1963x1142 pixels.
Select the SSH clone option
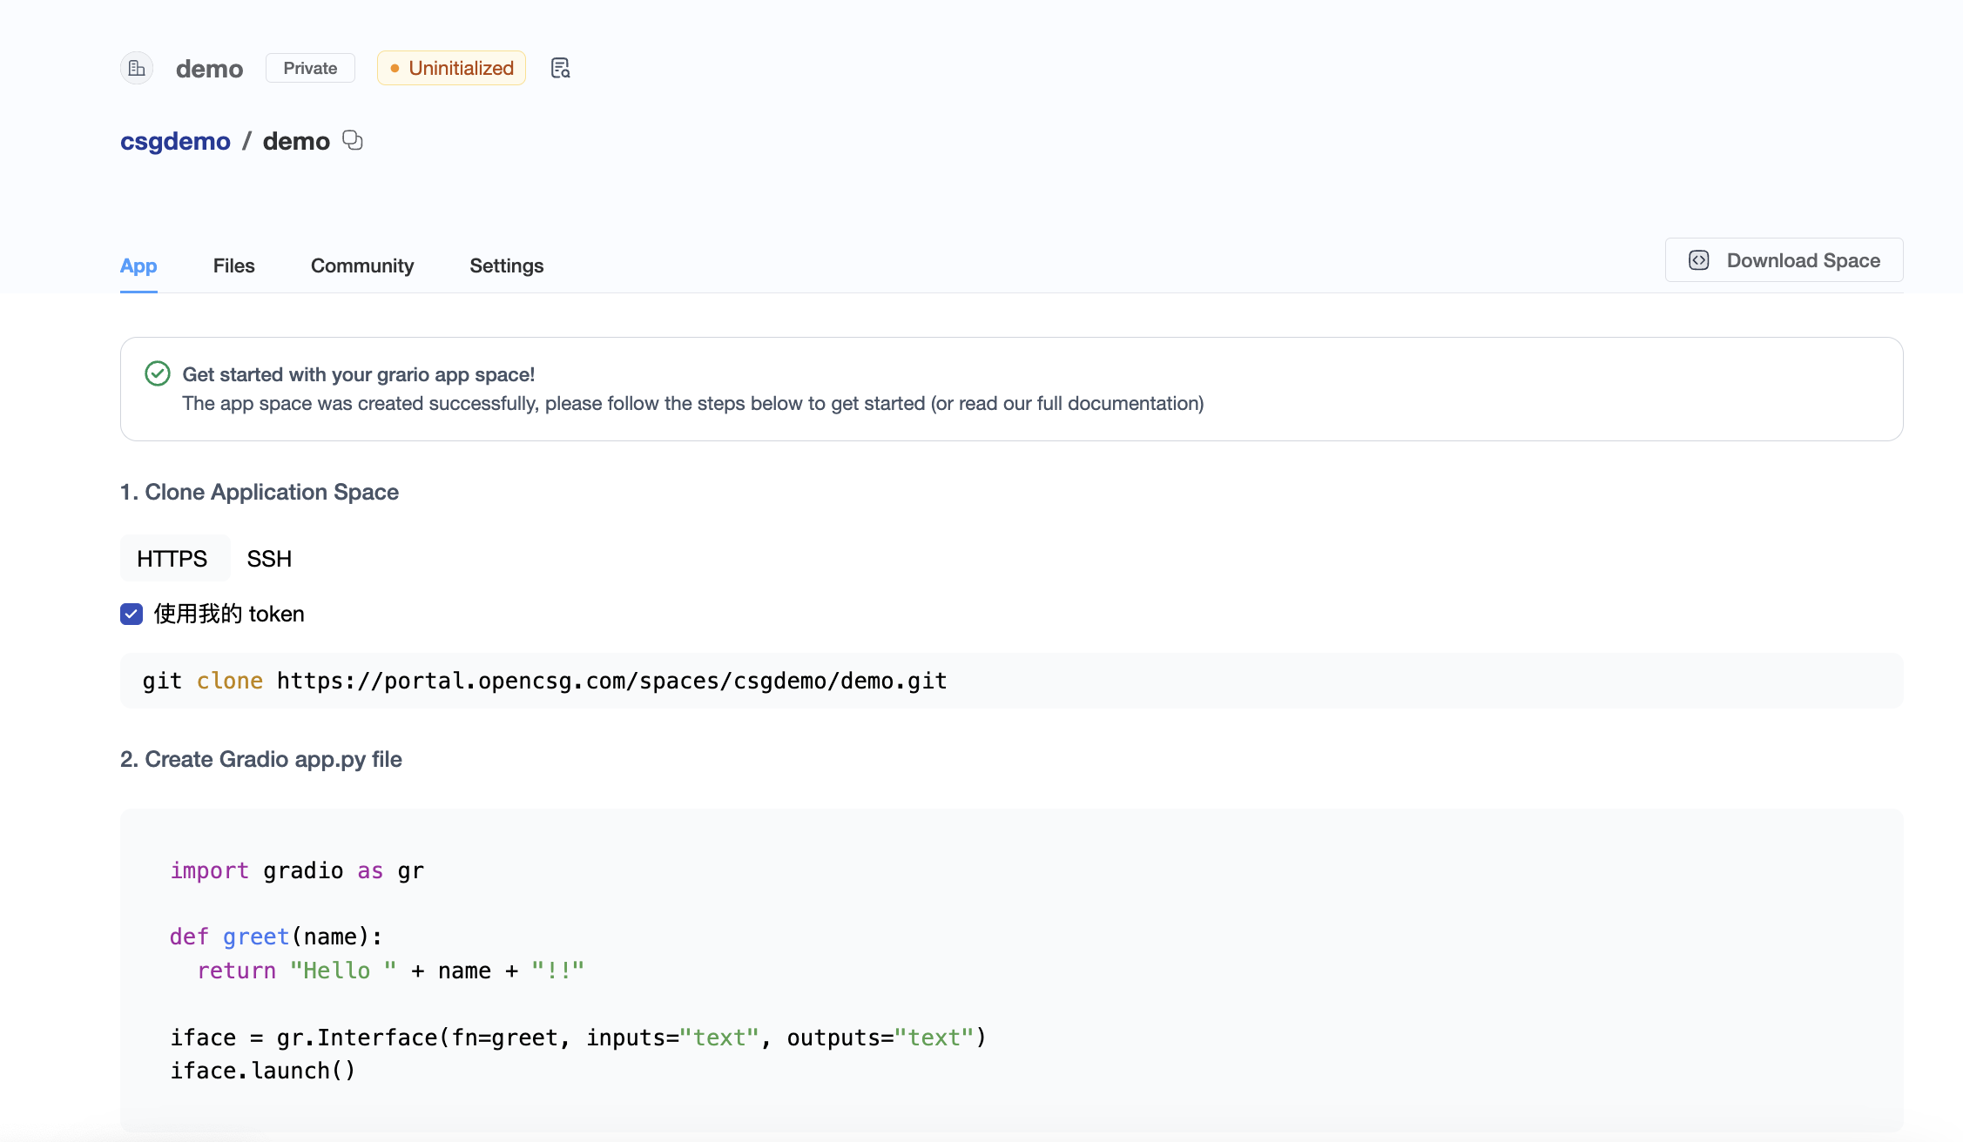[268, 558]
